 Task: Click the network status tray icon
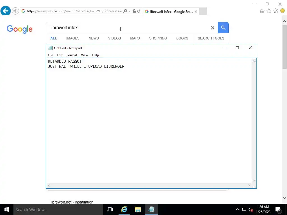click(x=244, y=209)
